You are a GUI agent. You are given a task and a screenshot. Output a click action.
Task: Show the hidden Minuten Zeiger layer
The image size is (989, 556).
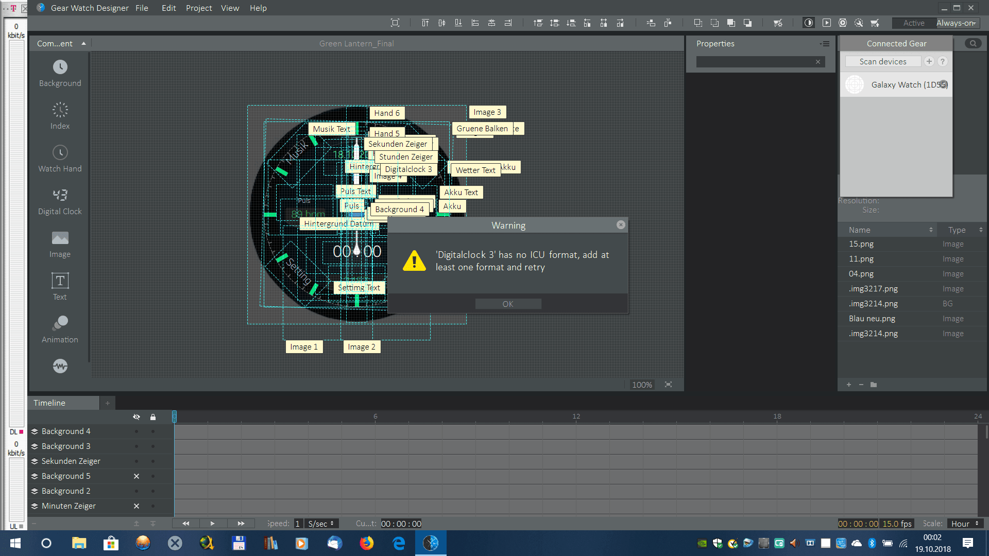[x=137, y=506]
